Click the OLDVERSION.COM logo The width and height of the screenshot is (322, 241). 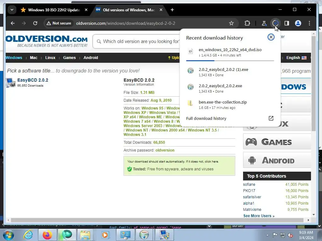point(47,41)
